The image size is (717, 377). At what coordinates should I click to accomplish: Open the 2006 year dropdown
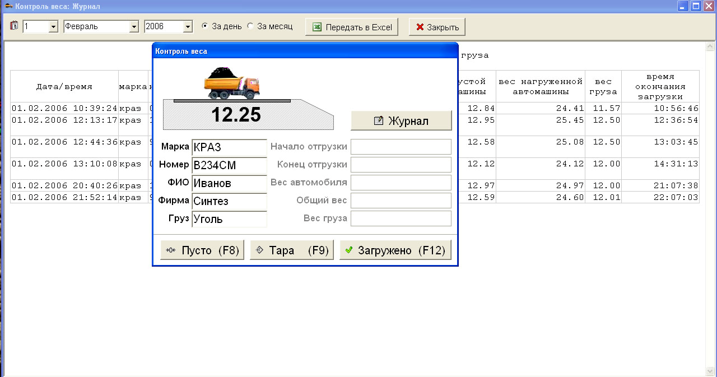(188, 26)
